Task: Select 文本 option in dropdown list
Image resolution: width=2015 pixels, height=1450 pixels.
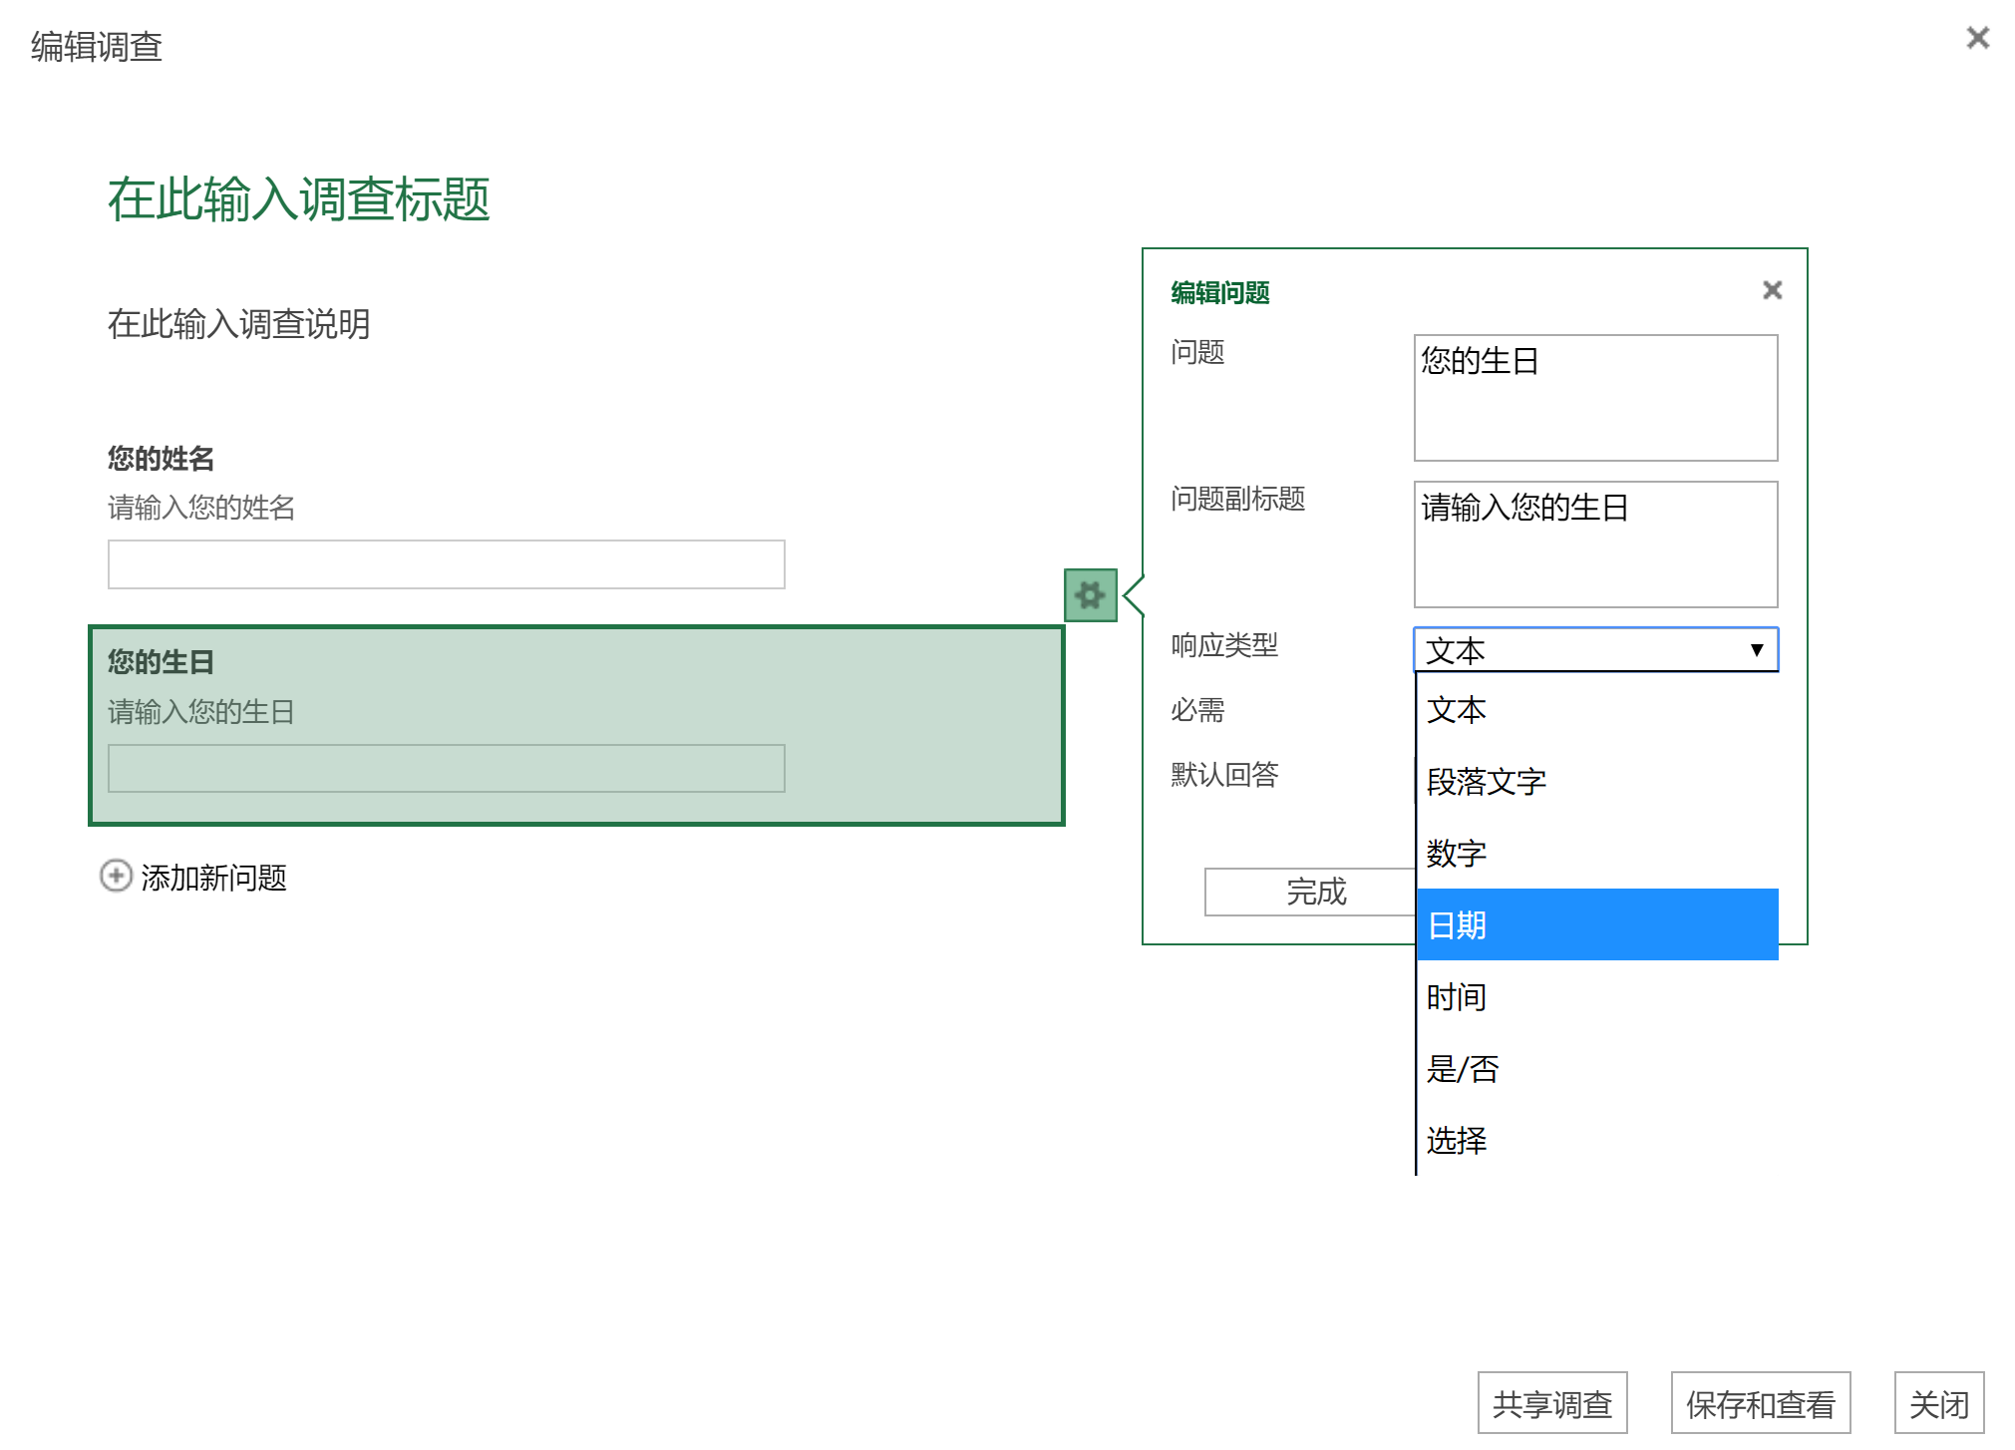Action: tap(1597, 710)
